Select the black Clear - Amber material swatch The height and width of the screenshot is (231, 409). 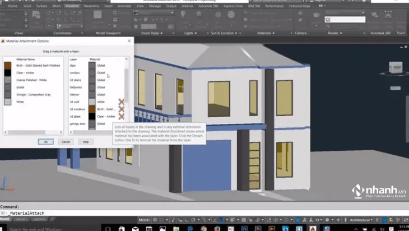[8, 73]
